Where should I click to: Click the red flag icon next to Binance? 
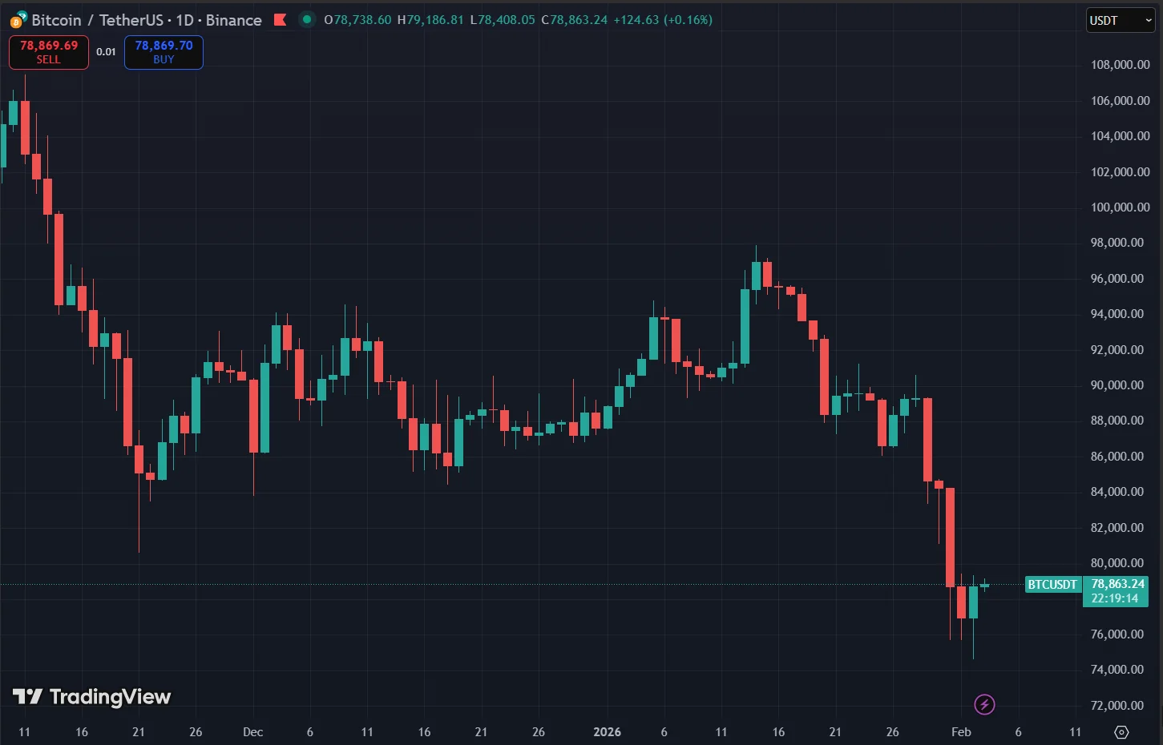(281, 19)
